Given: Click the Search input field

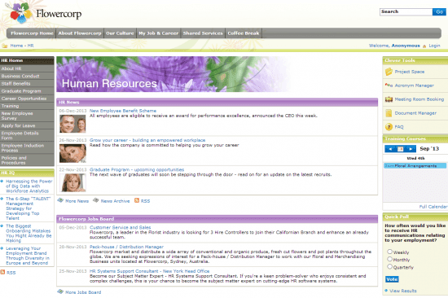Looking at the screenshot, I should pyautogui.click(x=406, y=11).
